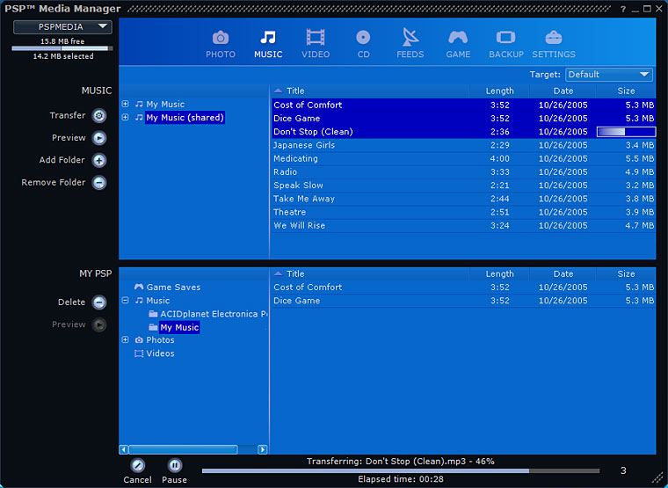Expand the My Music (shared) folder
Image resolution: width=668 pixels, height=488 pixels.
coord(126,118)
